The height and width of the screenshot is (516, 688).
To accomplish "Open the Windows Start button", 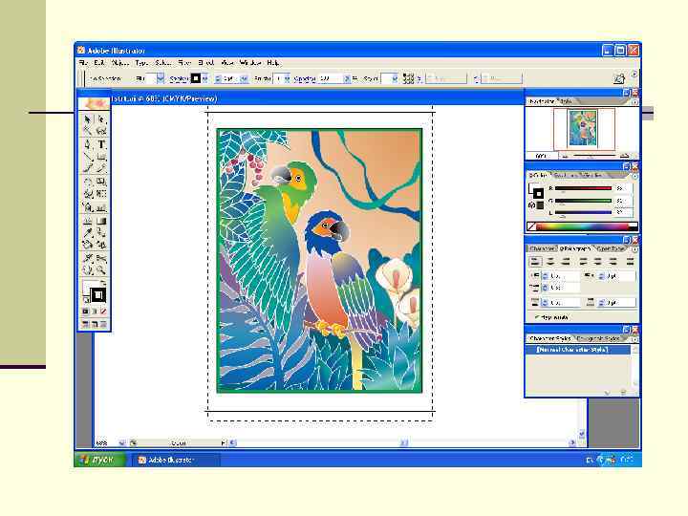I will [100, 460].
